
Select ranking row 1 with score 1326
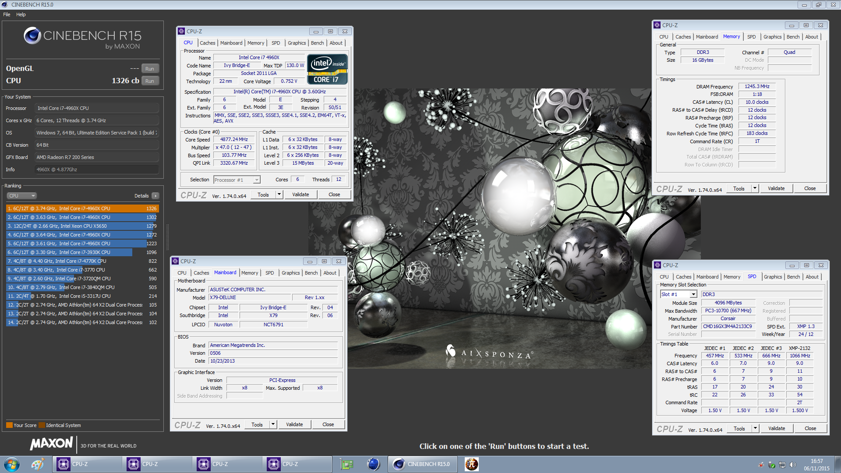pos(82,208)
